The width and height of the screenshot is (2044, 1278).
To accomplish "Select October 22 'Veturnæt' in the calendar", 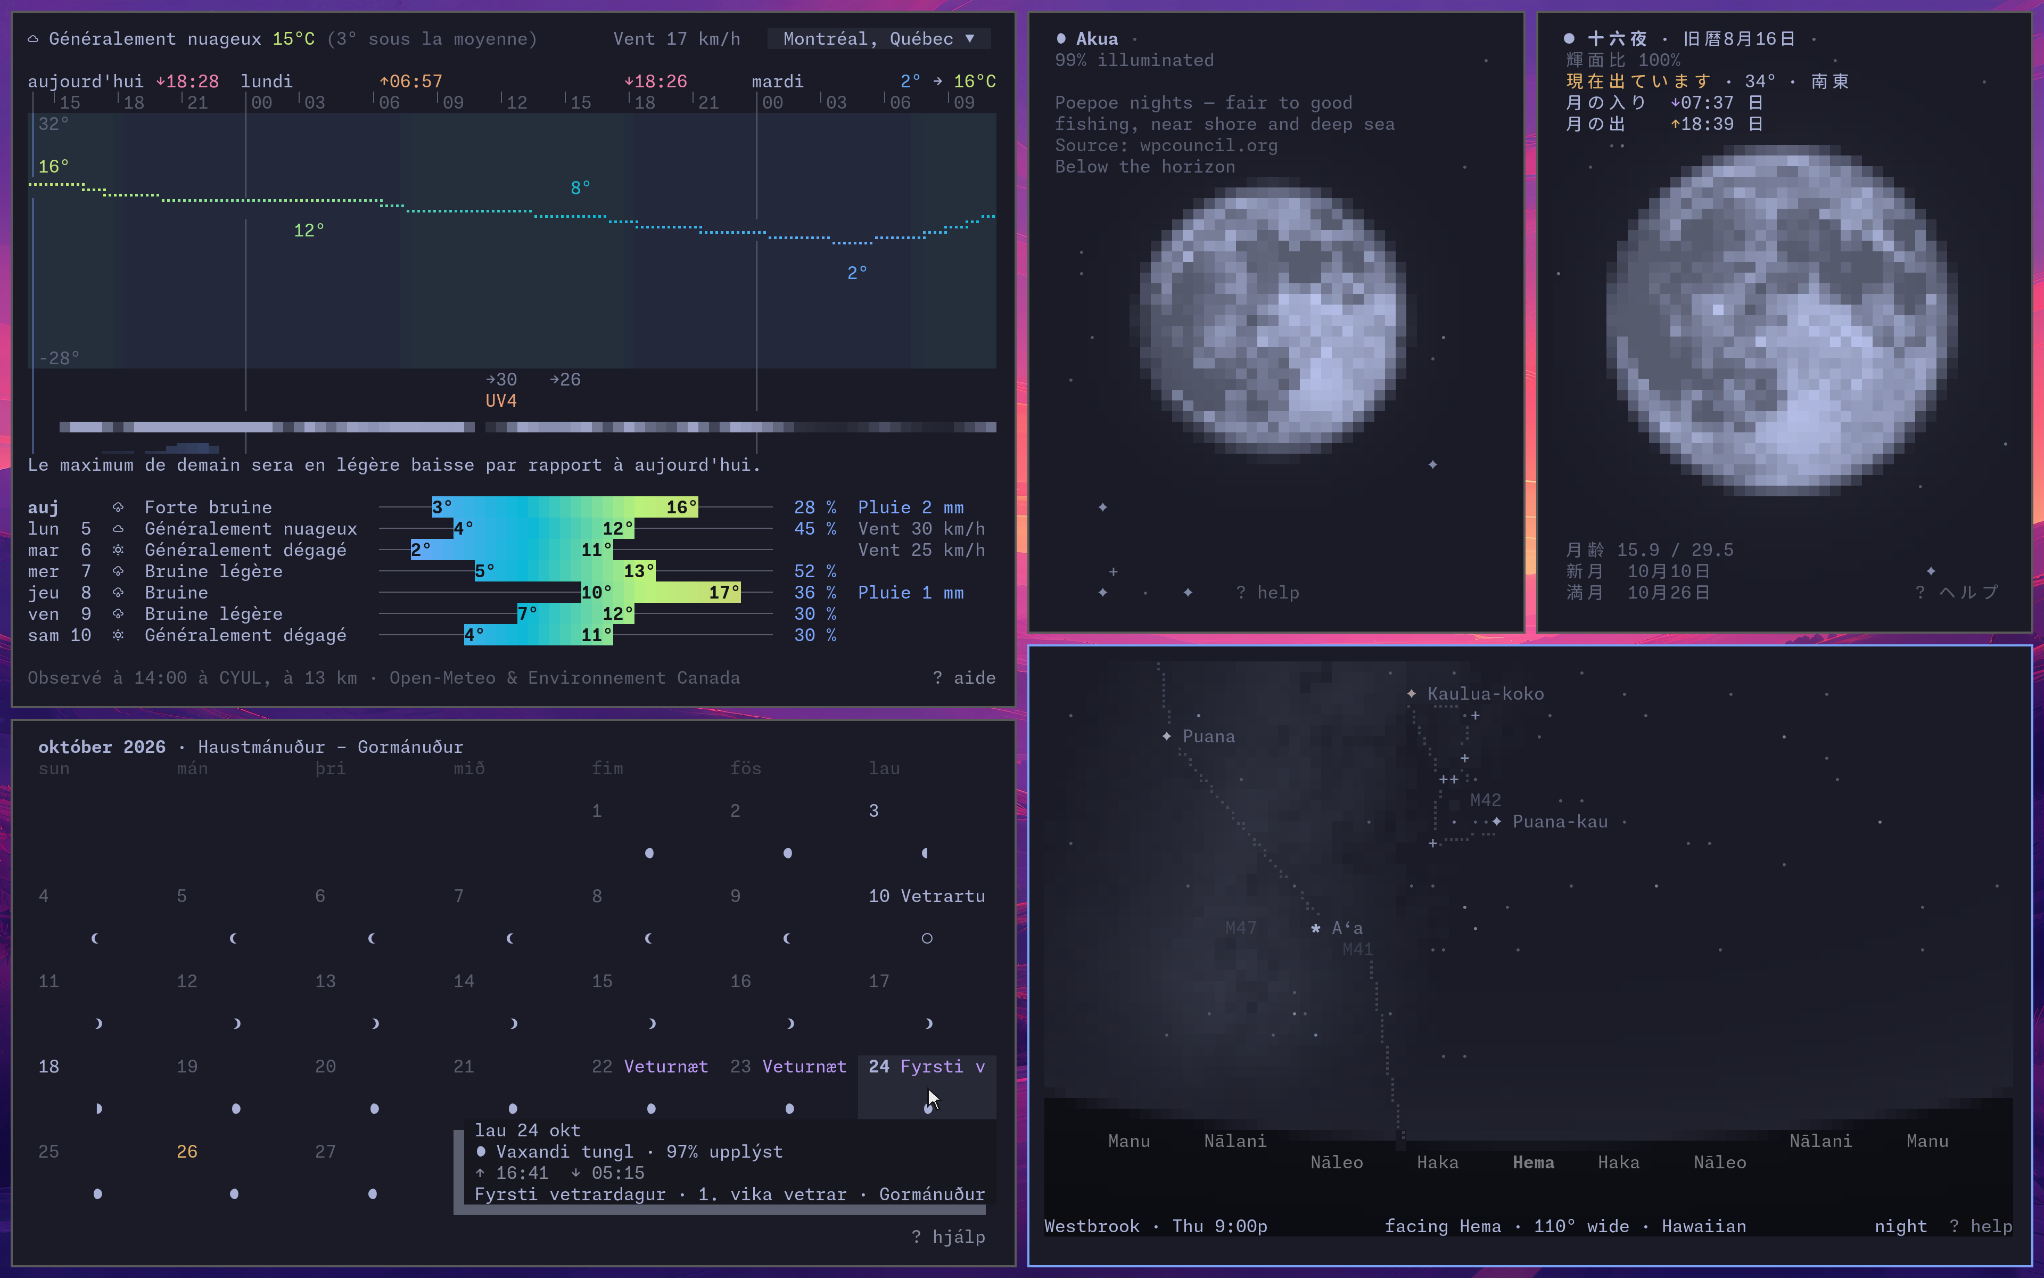I will coord(649,1067).
